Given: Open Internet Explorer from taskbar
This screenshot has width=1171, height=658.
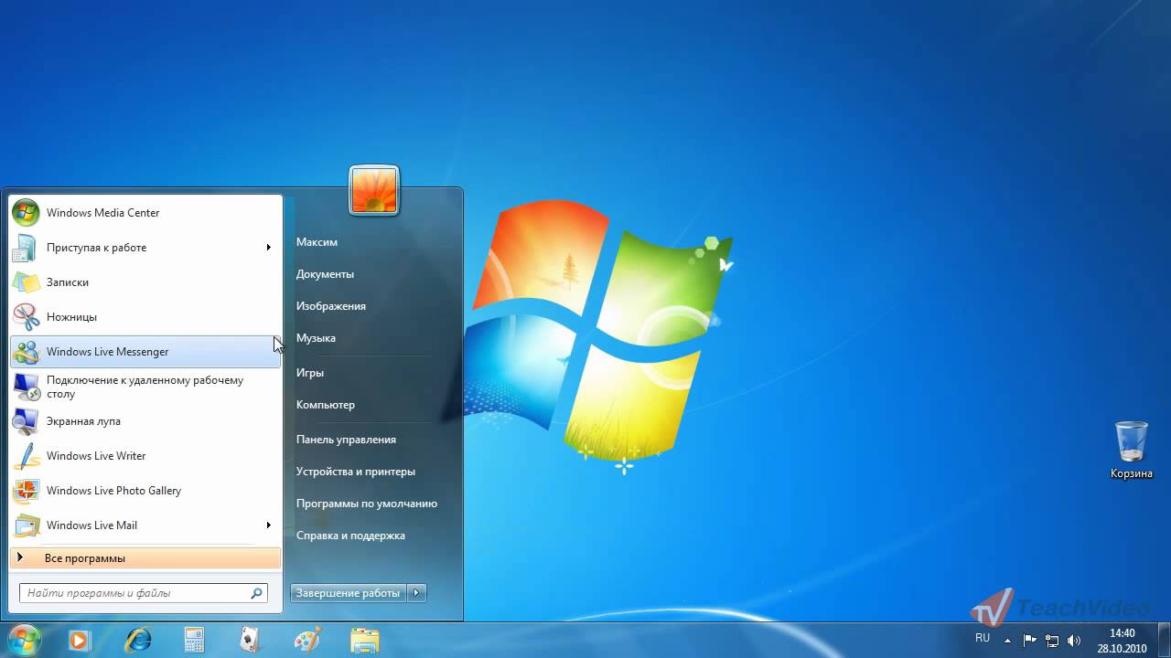Looking at the screenshot, I should pyautogui.click(x=138, y=640).
